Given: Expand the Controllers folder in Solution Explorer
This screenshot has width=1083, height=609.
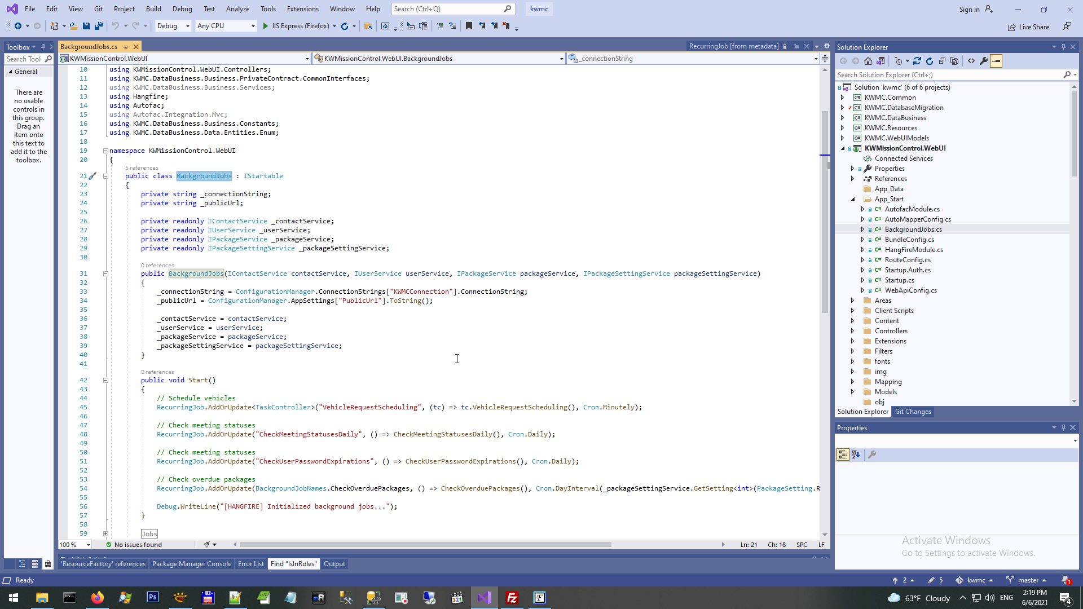Looking at the screenshot, I should point(853,331).
